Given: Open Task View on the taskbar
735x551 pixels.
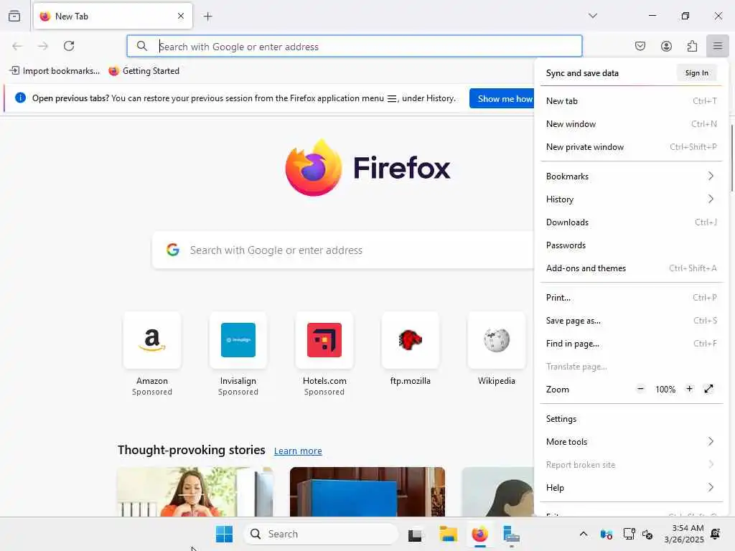Looking at the screenshot, I should (x=415, y=534).
